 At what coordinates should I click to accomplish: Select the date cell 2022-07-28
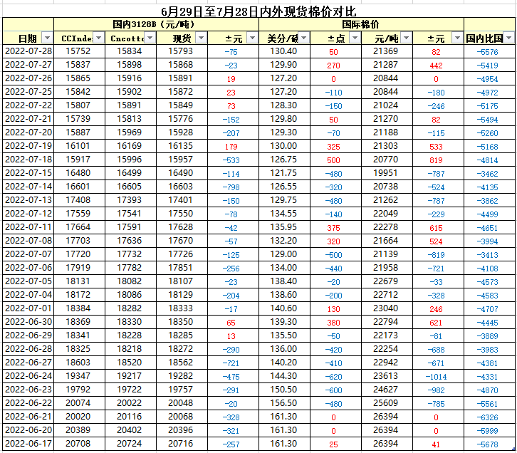28,51
